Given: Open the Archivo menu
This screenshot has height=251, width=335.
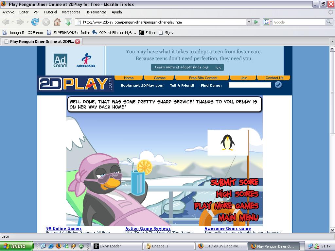Looking at the screenshot, I should pyautogui.click(x=8, y=12).
